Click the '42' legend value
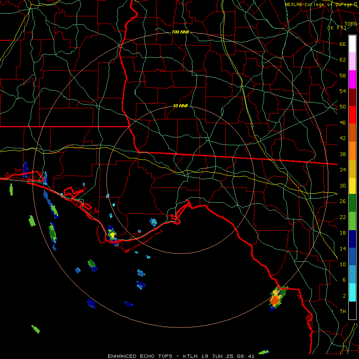359x359 pixels. [343, 138]
